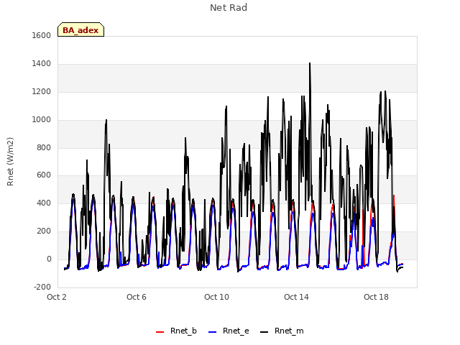Viewport: 460px width, 345px height.
Task: Click the -200 y-axis label
Action: pyautogui.click(x=42, y=287)
